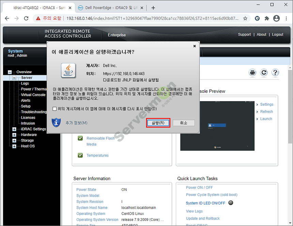293x226 pixels.
Task: Open the Chrome three-dot menu
Action: (x=286, y=18)
